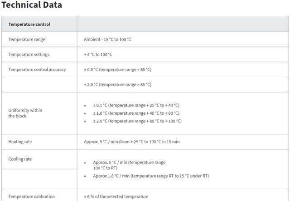The image size is (290, 201).
Task: Click the Approx. 5 °C / min heating rate value
Action: tap(131, 142)
